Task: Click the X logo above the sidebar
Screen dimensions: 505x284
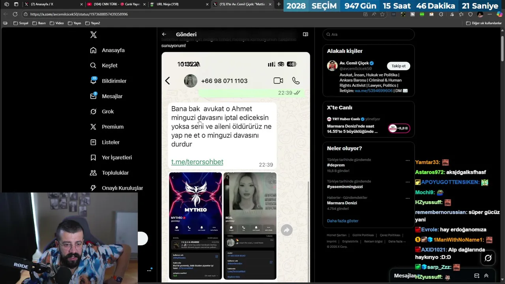Action: pyautogui.click(x=94, y=35)
